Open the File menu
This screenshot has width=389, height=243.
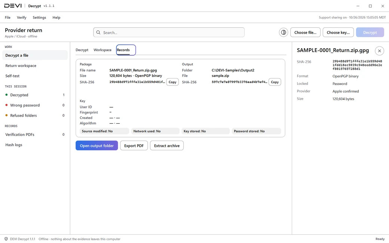(x=8, y=18)
